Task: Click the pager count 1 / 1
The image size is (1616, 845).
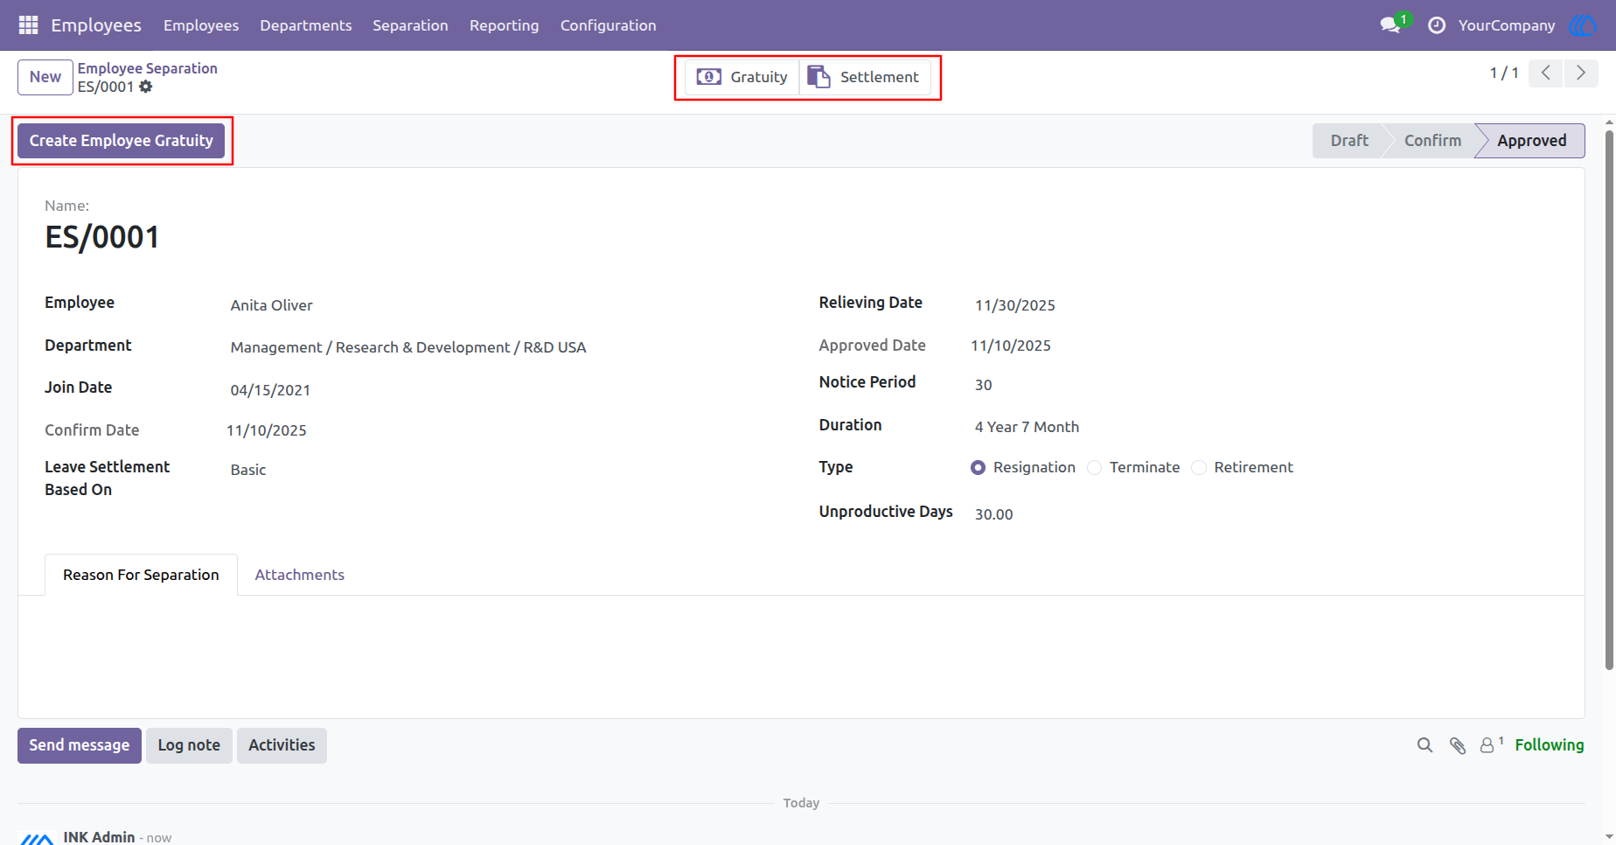Action: 1504,73
